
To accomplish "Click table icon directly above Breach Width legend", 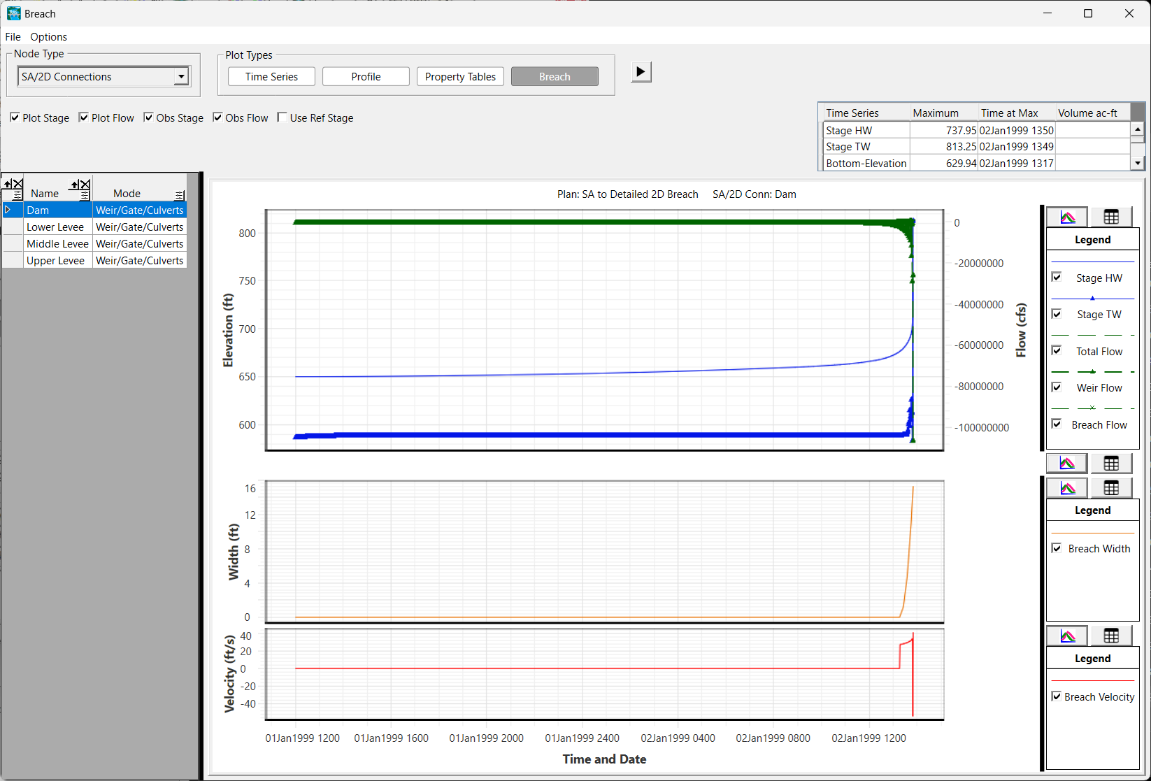I will point(1111,488).
